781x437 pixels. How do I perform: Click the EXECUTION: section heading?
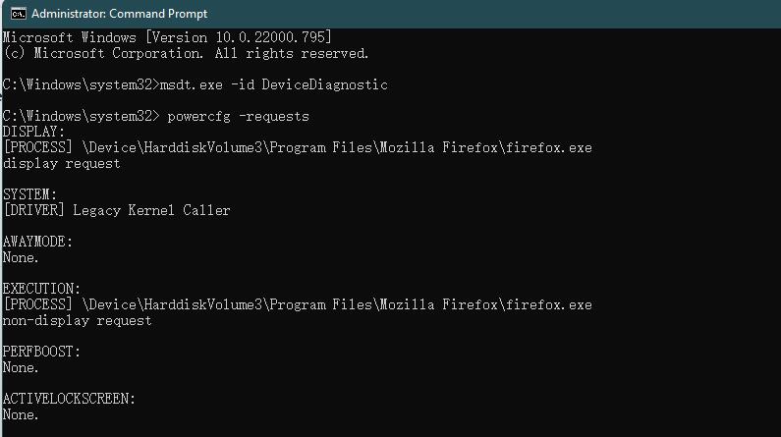point(41,289)
